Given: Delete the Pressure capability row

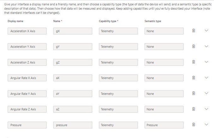Looking at the screenshot, I should click(193, 125).
